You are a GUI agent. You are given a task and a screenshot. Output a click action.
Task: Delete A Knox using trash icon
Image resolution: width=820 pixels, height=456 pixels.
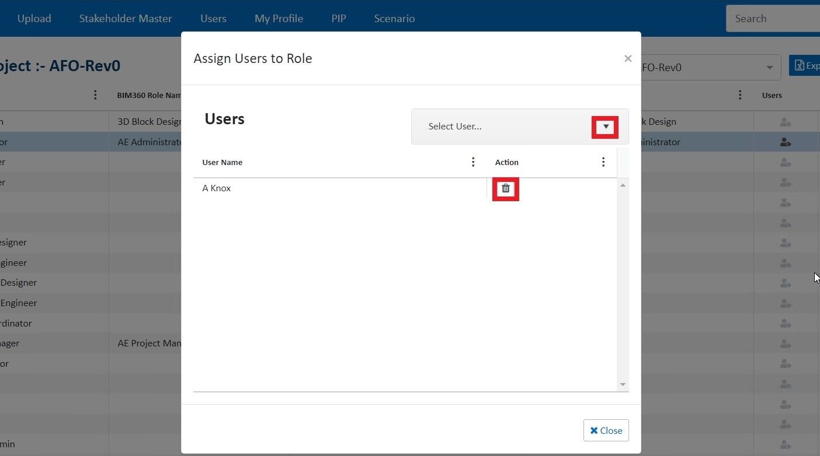tap(506, 188)
